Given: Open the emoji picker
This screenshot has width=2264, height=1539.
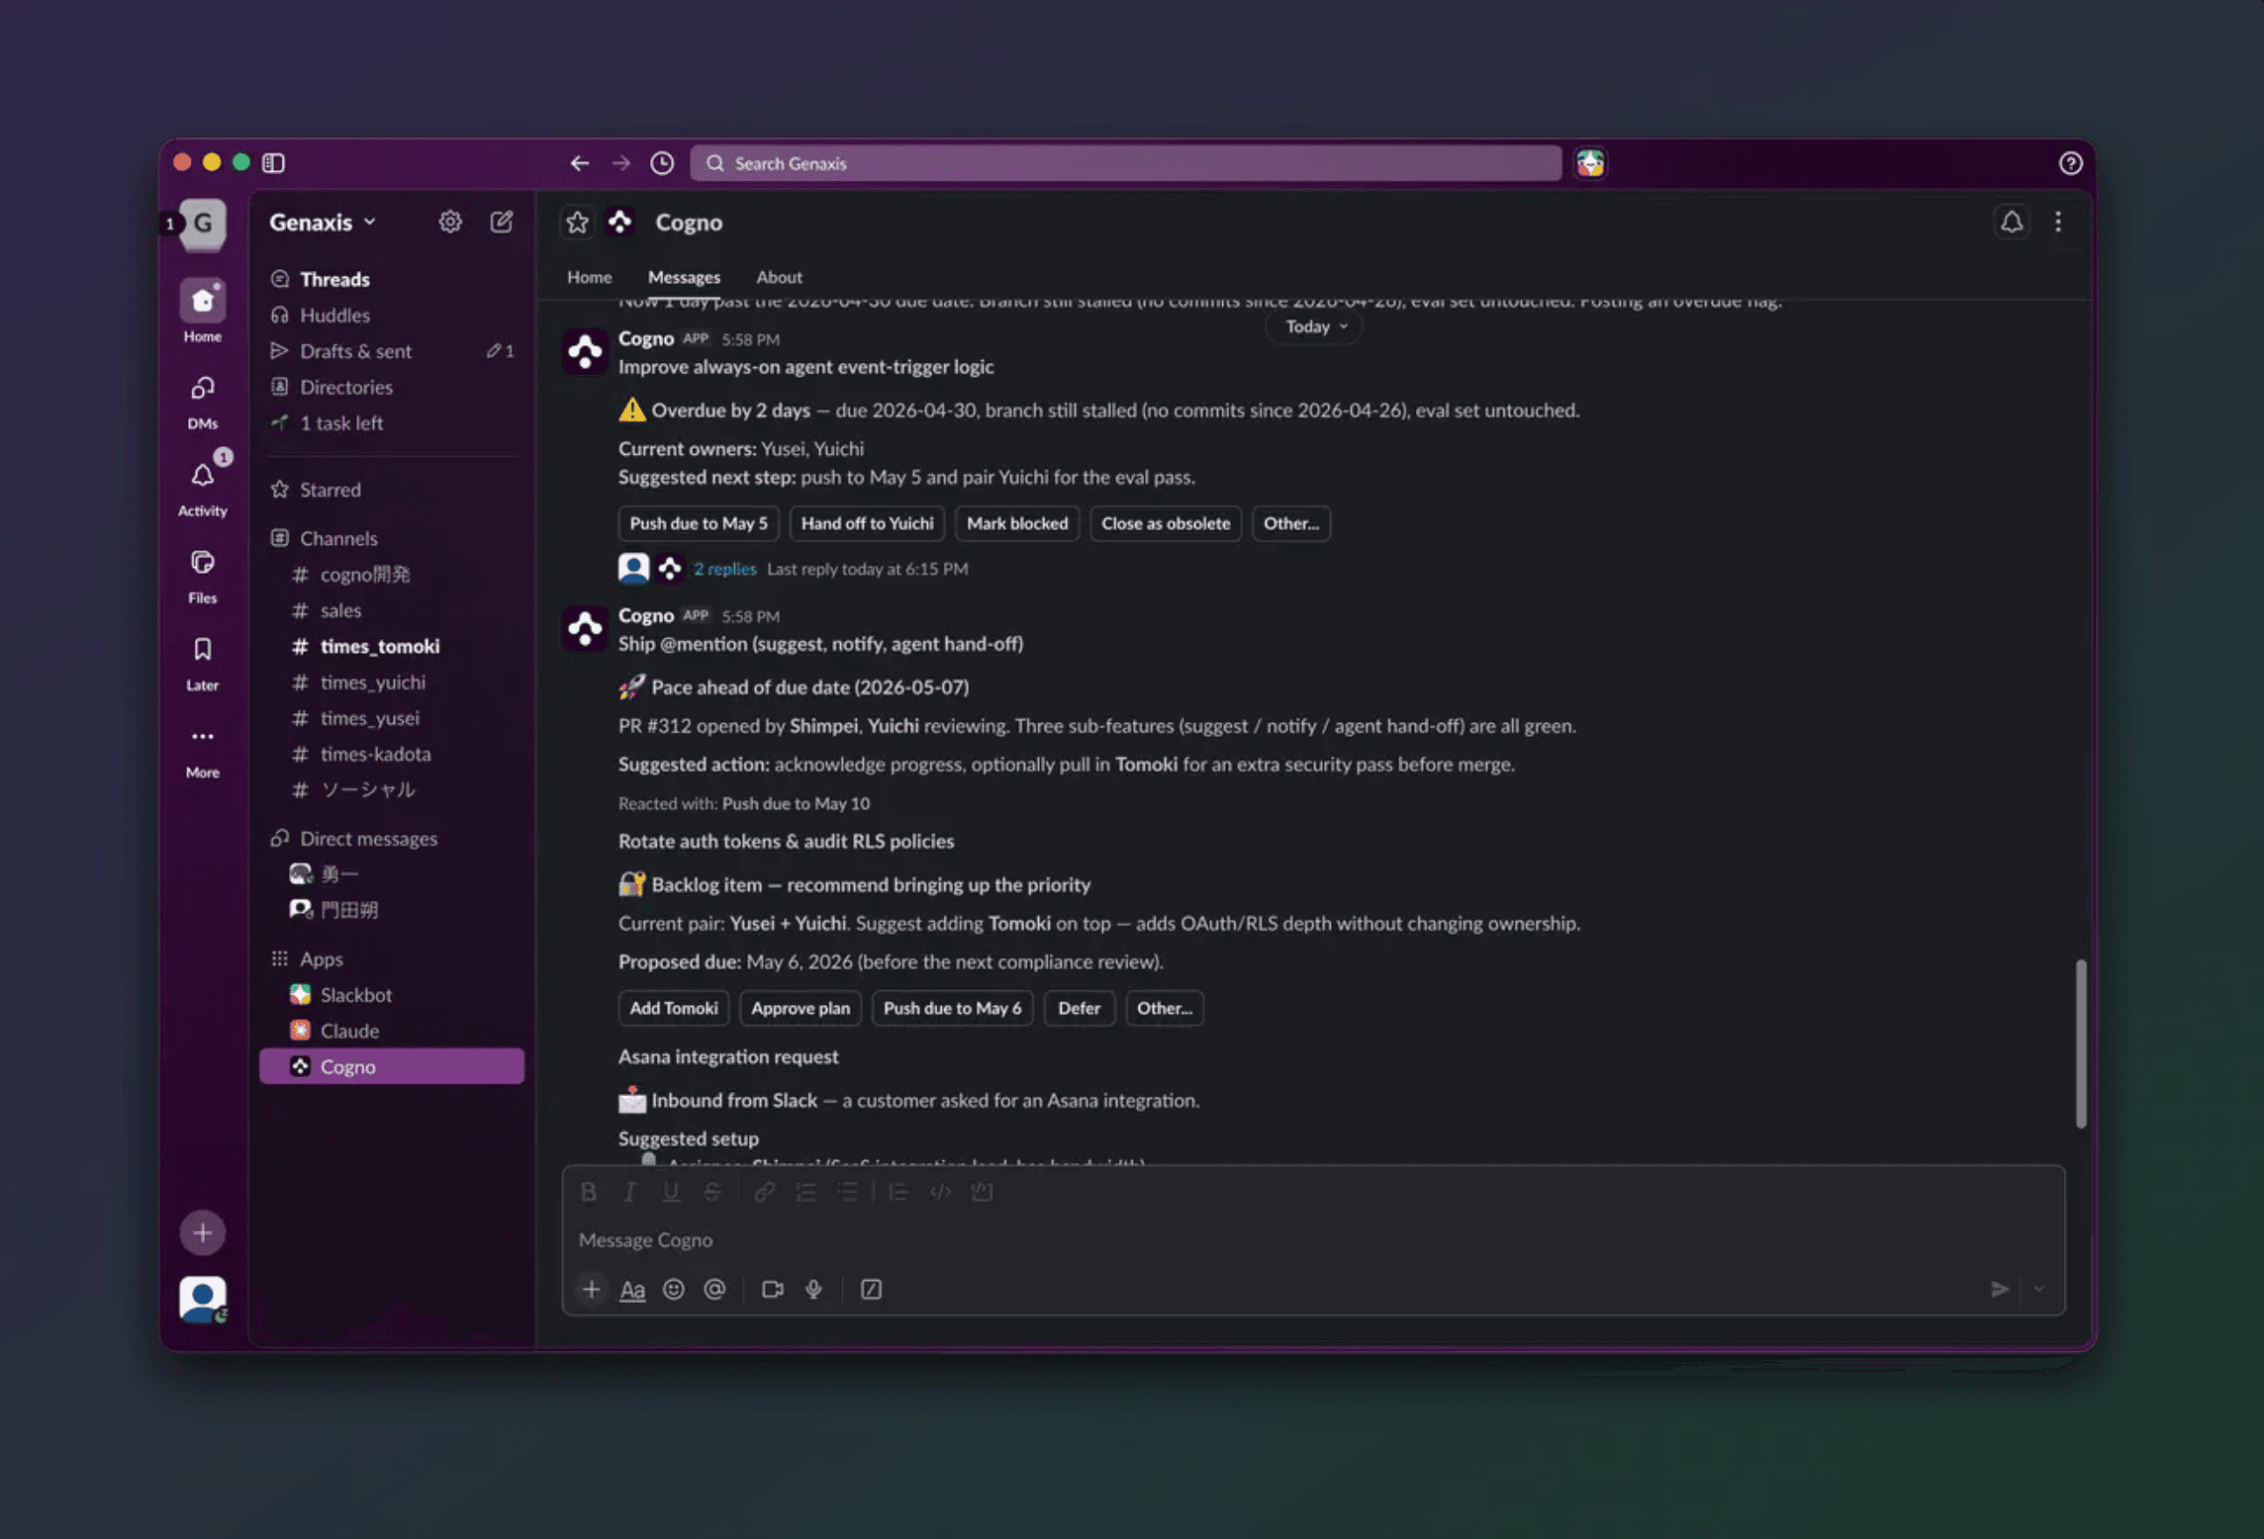Looking at the screenshot, I should click(x=674, y=1289).
